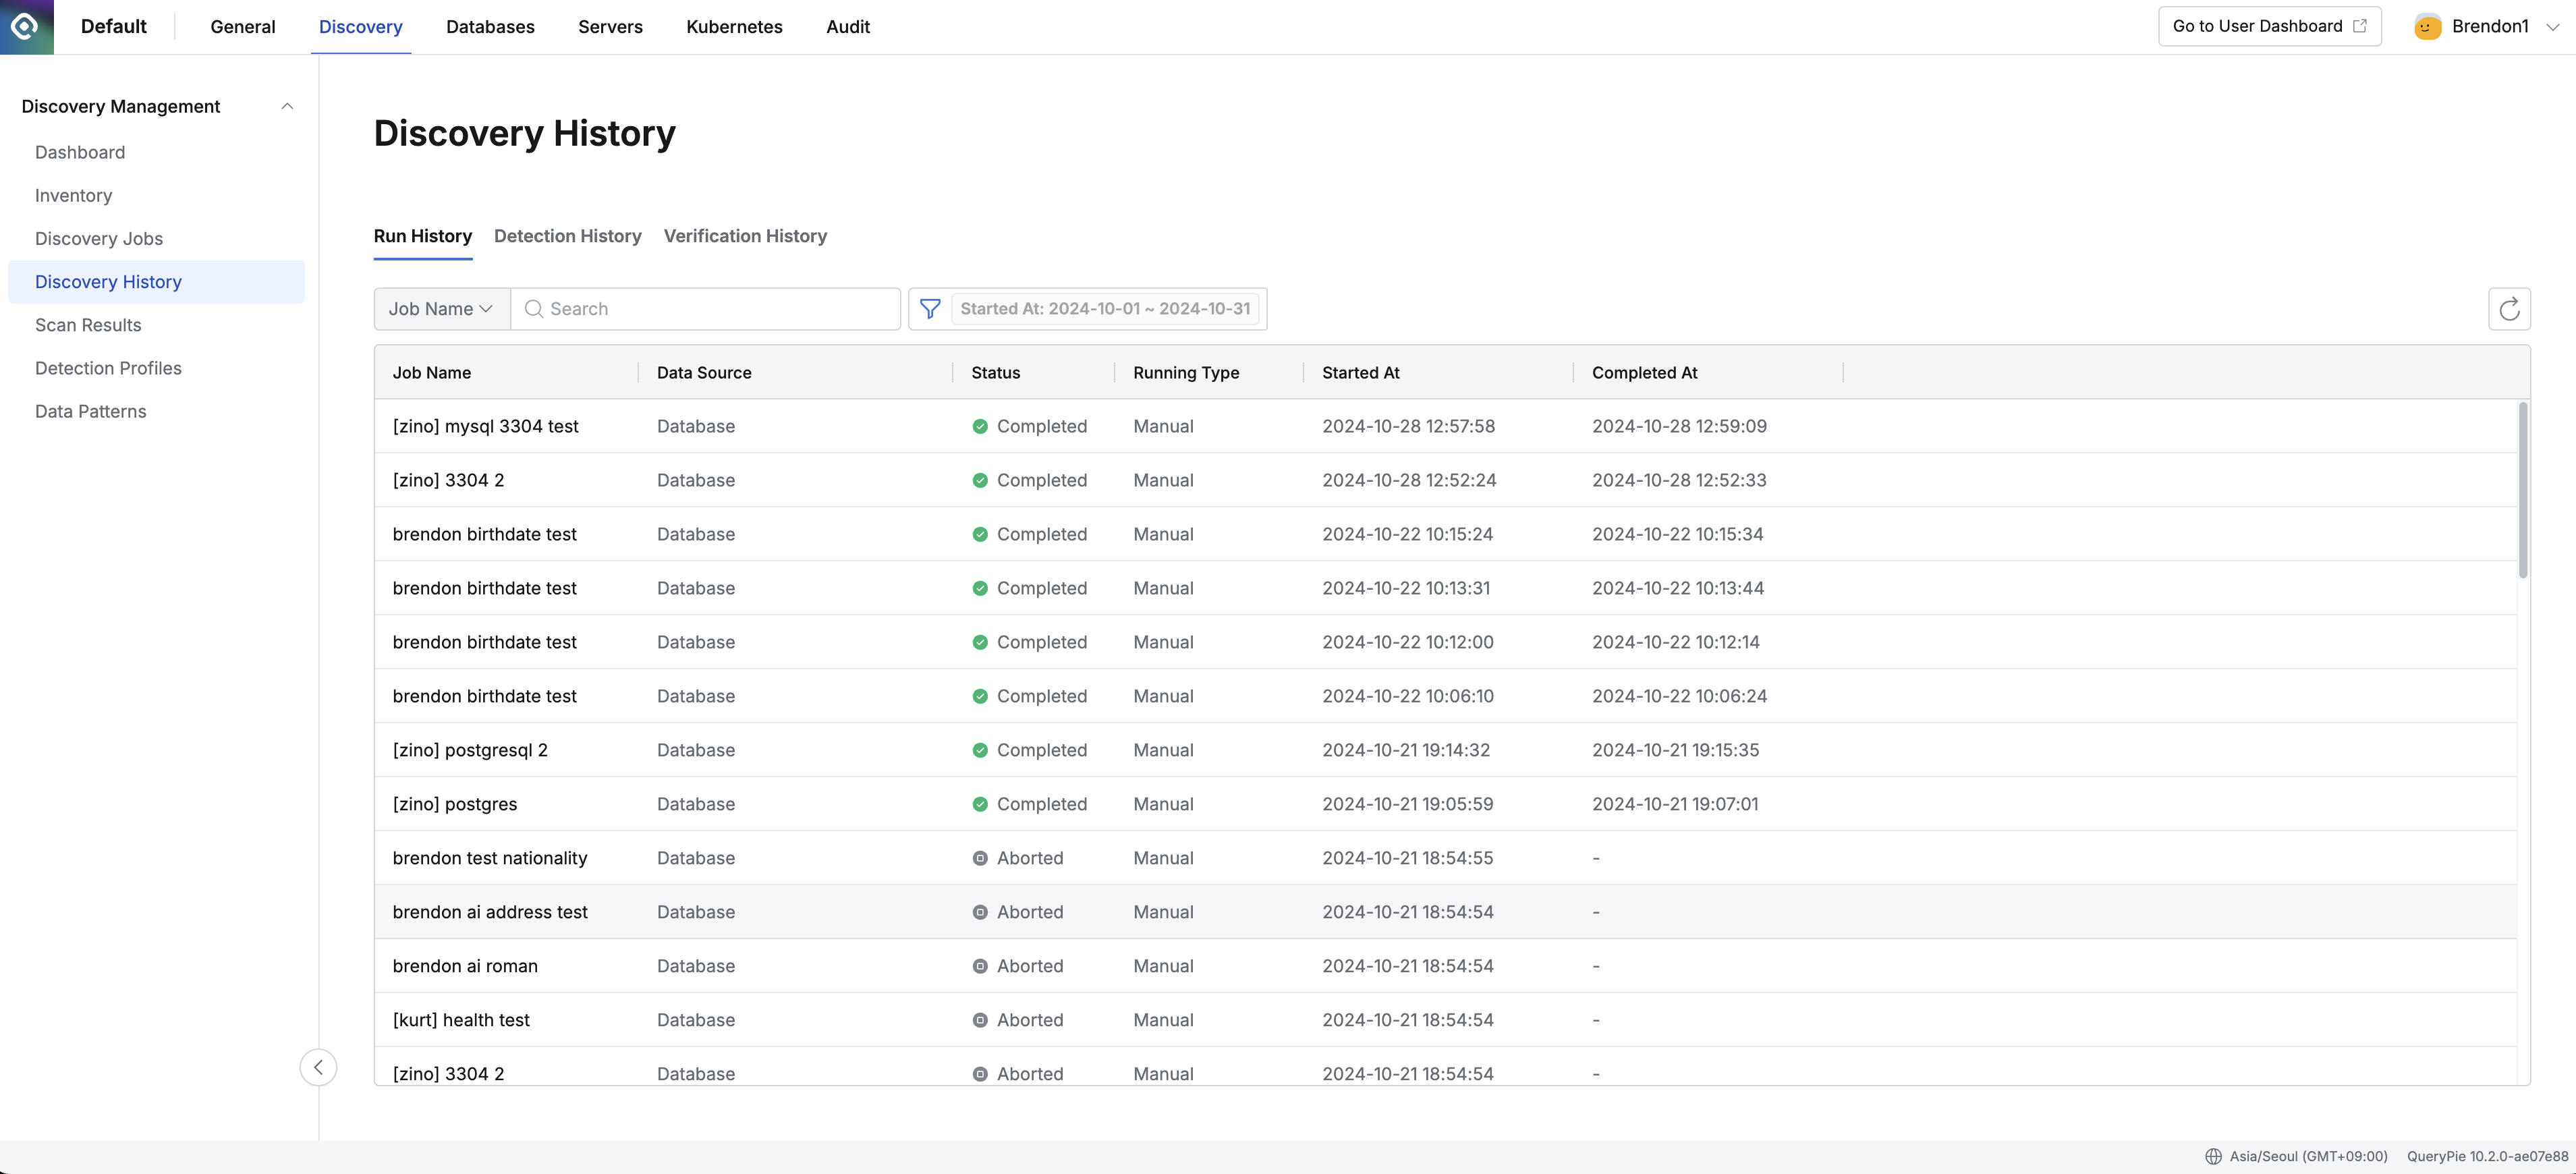Image resolution: width=2576 pixels, height=1174 pixels.
Task: Click the funnel filter icon
Action: click(x=929, y=309)
